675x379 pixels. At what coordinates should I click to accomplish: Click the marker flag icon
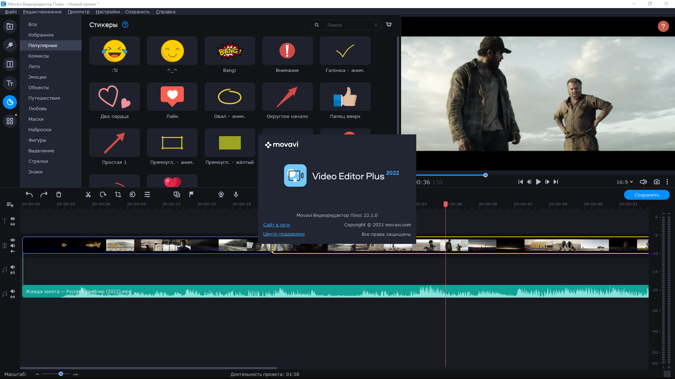pos(192,194)
